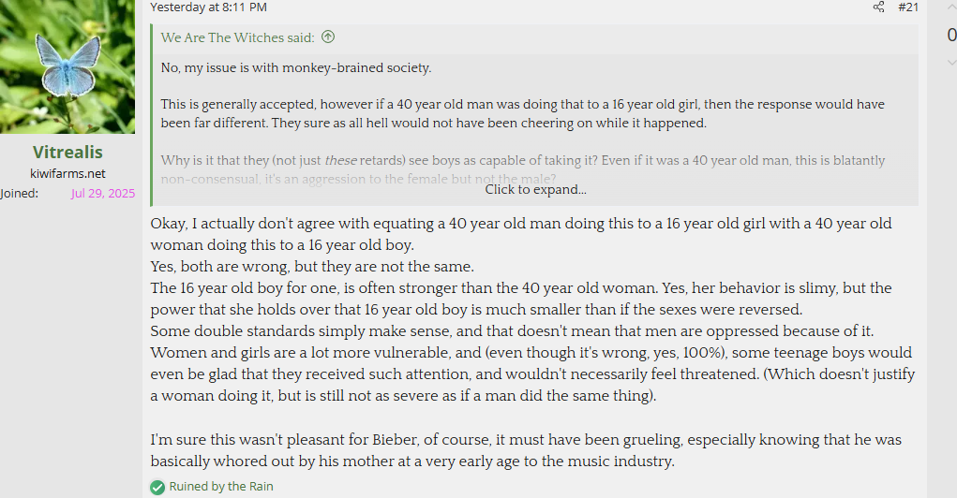Click the paragraph mentioning Bieber
The image size is (957, 498).
(526, 450)
